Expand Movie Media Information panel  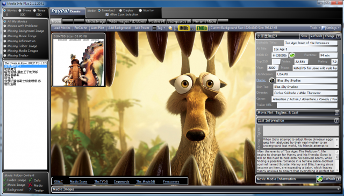[x=339, y=179]
